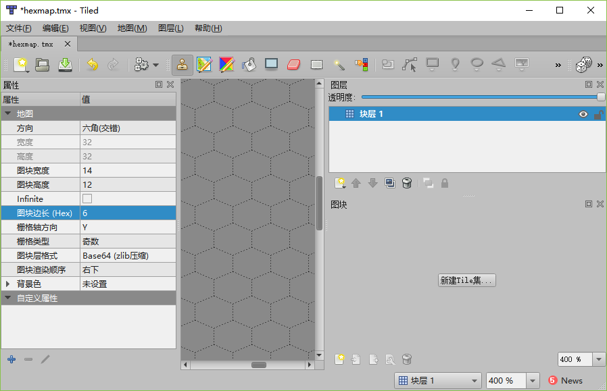Click the map horizontal scrollbar thumb
Image resolution: width=607 pixels, height=391 pixels.
coord(259,365)
